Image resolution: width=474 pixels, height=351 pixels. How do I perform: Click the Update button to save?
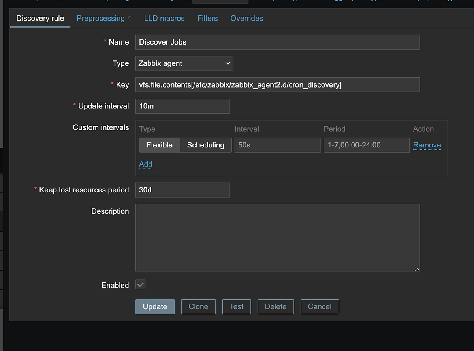[155, 306]
